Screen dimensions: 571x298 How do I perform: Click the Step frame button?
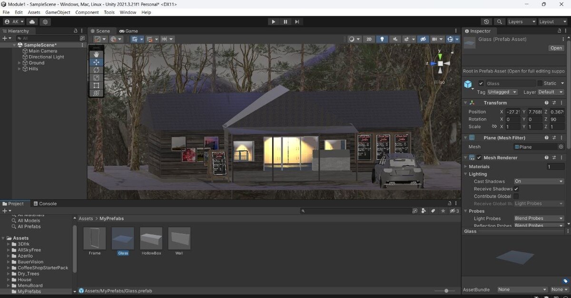pyautogui.click(x=297, y=22)
